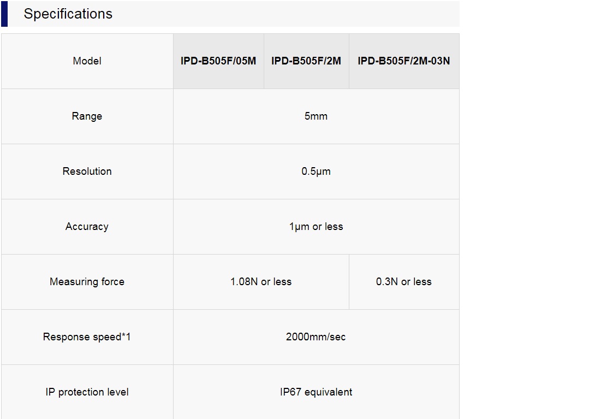Select the 2000mm/sec value
The width and height of the screenshot is (589, 419).
(316, 337)
